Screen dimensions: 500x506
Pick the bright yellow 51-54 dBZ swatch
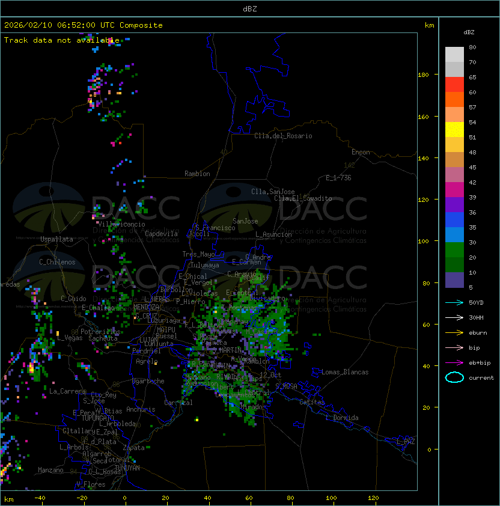tap(454, 130)
